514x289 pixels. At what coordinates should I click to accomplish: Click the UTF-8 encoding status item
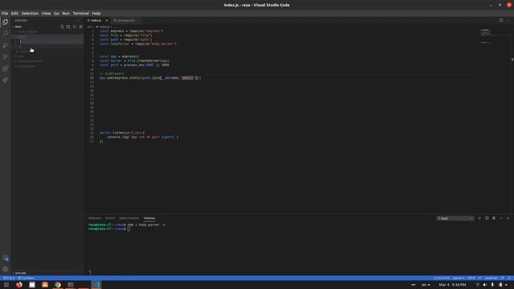471,278
